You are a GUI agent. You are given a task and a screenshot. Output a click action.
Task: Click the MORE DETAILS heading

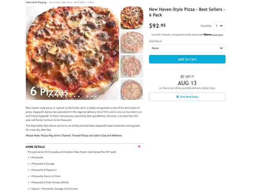point(35,147)
